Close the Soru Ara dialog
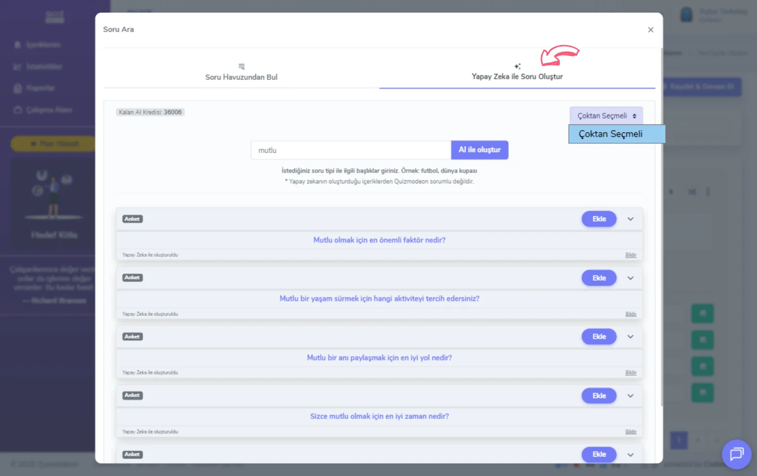The image size is (757, 476). pos(650,30)
